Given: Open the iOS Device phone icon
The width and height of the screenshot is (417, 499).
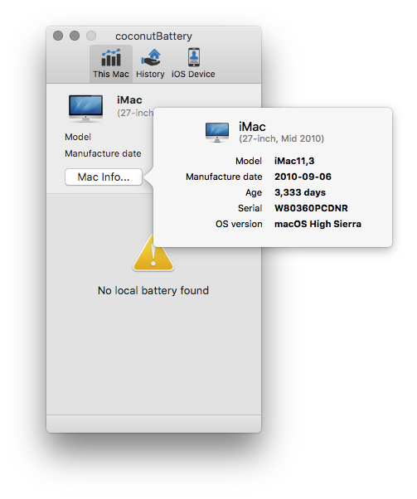Looking at the screenshot, I should tap(194, 57).
